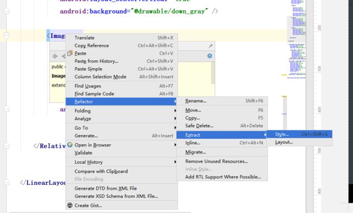
Task: Enable Column Selection Mode
Action: (x=122, y=76)
